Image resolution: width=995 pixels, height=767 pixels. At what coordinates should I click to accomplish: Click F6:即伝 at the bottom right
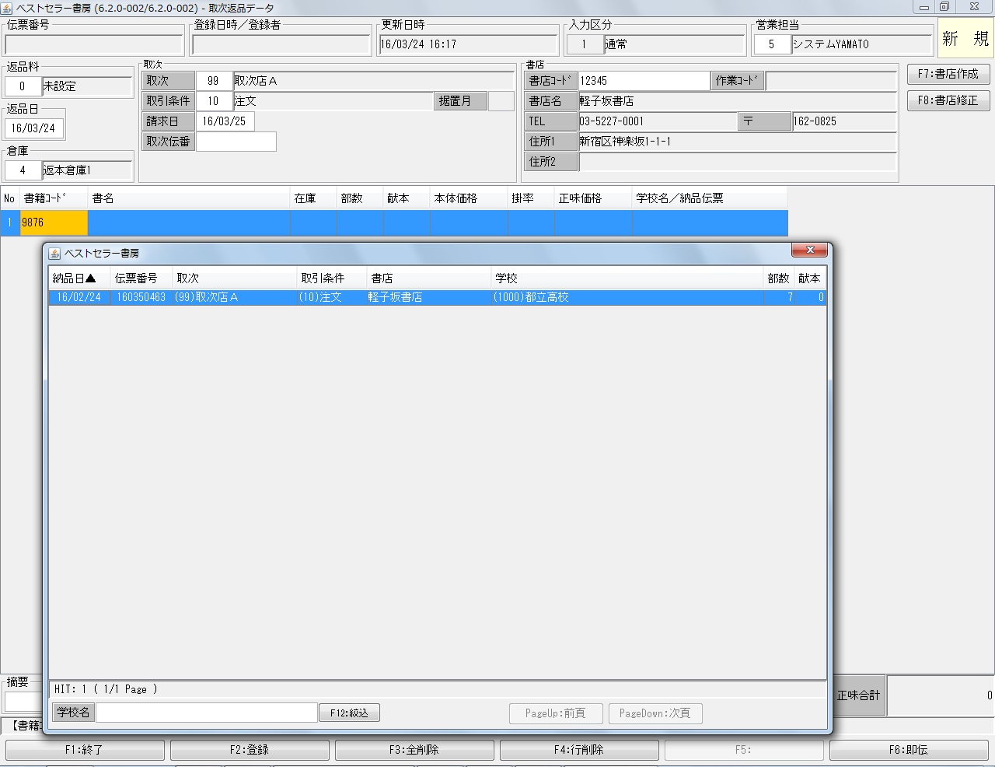coord(911,750)
